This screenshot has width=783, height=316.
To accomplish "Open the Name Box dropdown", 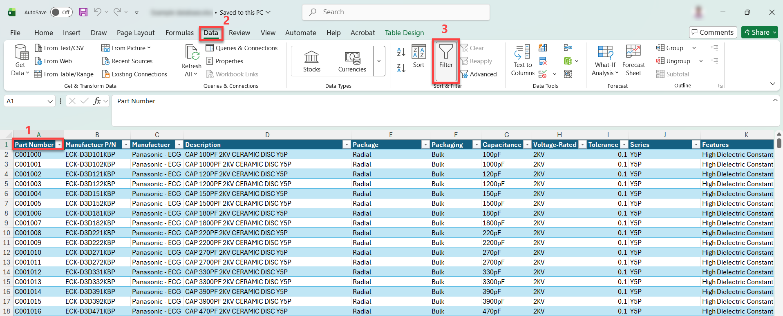I will [50, 101].
